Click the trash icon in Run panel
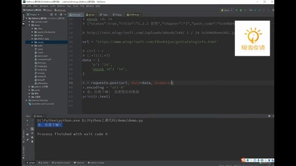 pyautogui.click(x=32, y=142)
